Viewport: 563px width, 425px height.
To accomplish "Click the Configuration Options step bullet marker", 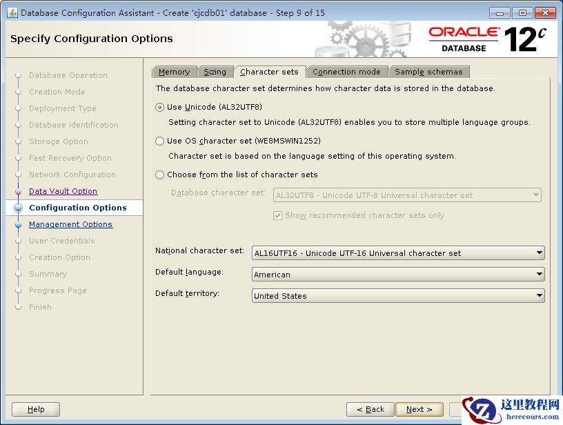I will click(x=19, y=208).
